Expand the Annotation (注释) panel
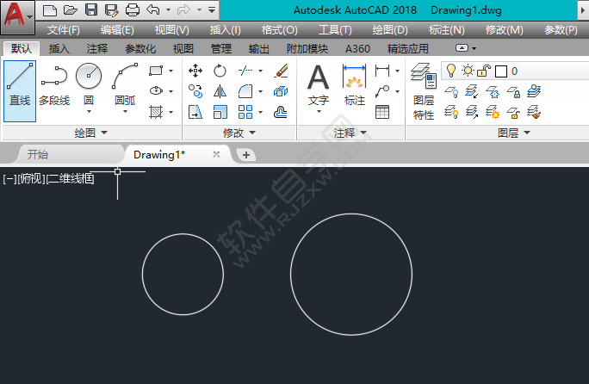Image resolution: width=589 pixels, height=384 pixels. point(350,133)
